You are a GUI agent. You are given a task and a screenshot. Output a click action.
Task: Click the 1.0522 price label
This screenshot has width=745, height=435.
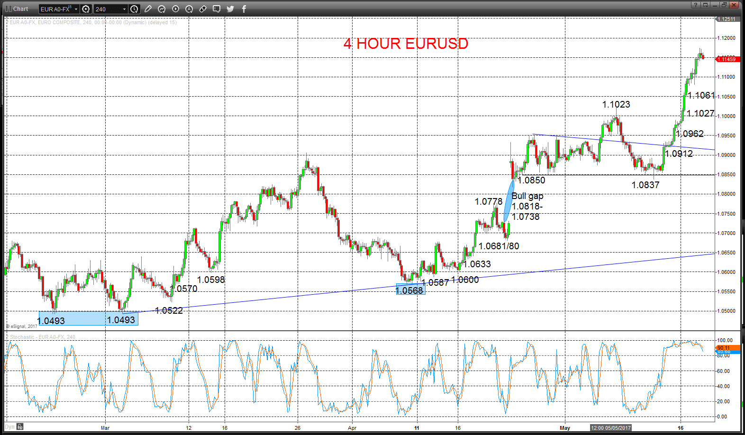[x=169, y=310]
